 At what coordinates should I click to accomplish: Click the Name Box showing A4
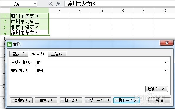coord(17,4)
